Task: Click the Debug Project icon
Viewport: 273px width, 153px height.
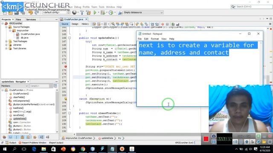Action: point(103,12)
